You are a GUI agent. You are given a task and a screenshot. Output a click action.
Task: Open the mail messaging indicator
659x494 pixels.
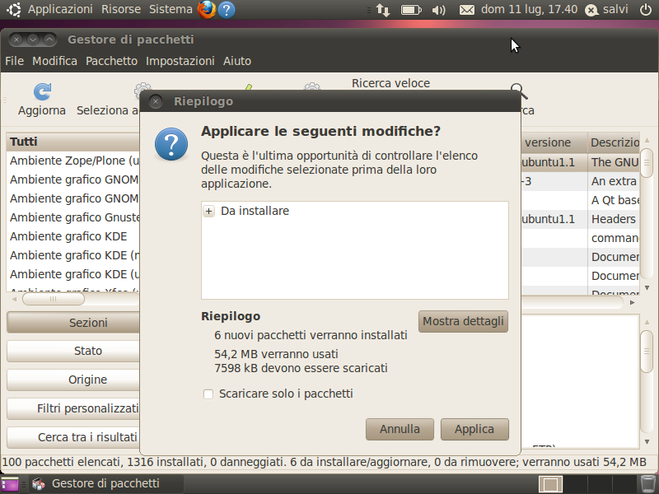point(466,10)
